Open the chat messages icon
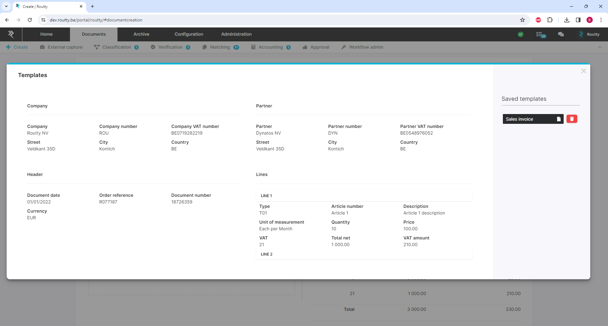The image size is (608, 326). pos(560,34)
